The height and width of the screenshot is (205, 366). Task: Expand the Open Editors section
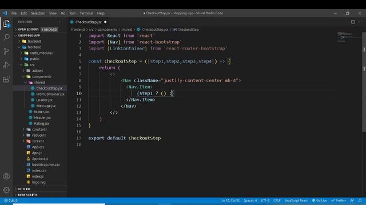40,30
